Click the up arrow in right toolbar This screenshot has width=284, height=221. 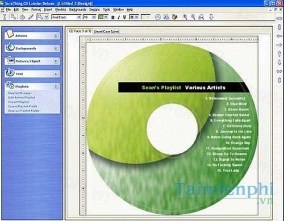[x=279, y=53]
